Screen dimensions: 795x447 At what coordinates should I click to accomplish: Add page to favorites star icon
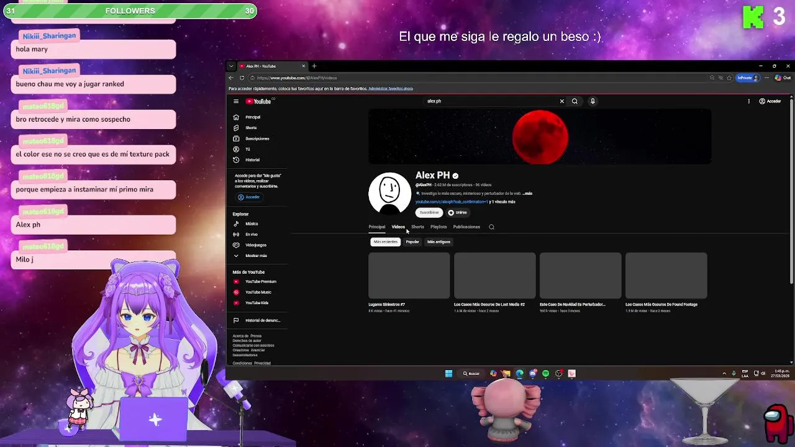[x=729, y=78]
